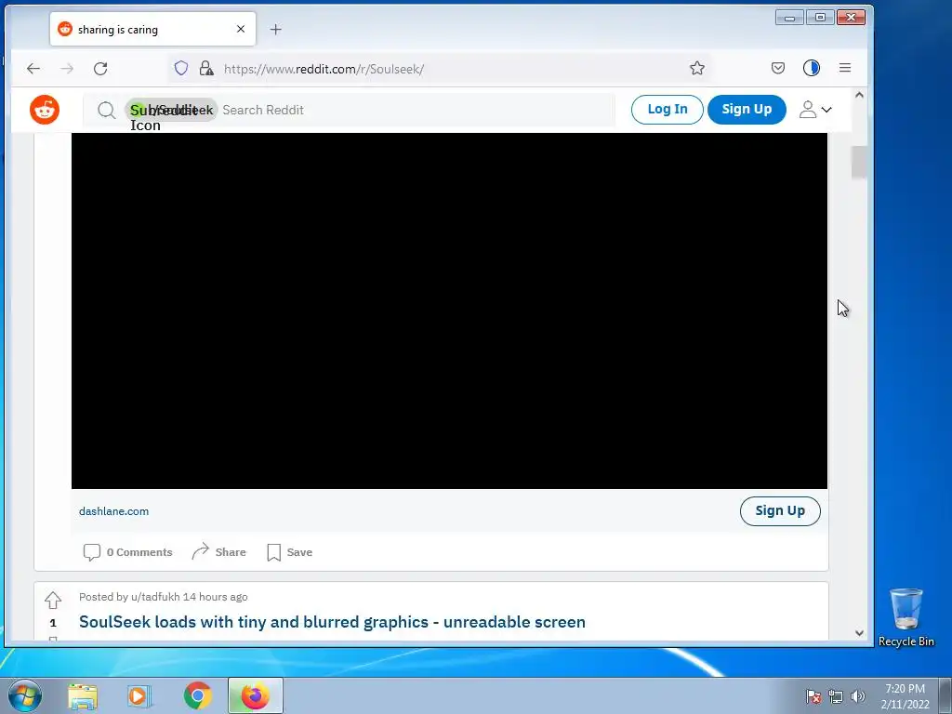Click the search magnifier icon

pos(106,110)
